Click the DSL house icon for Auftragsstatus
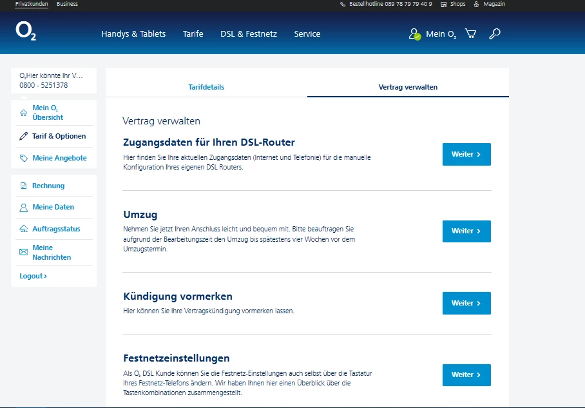 coord(23,229)
